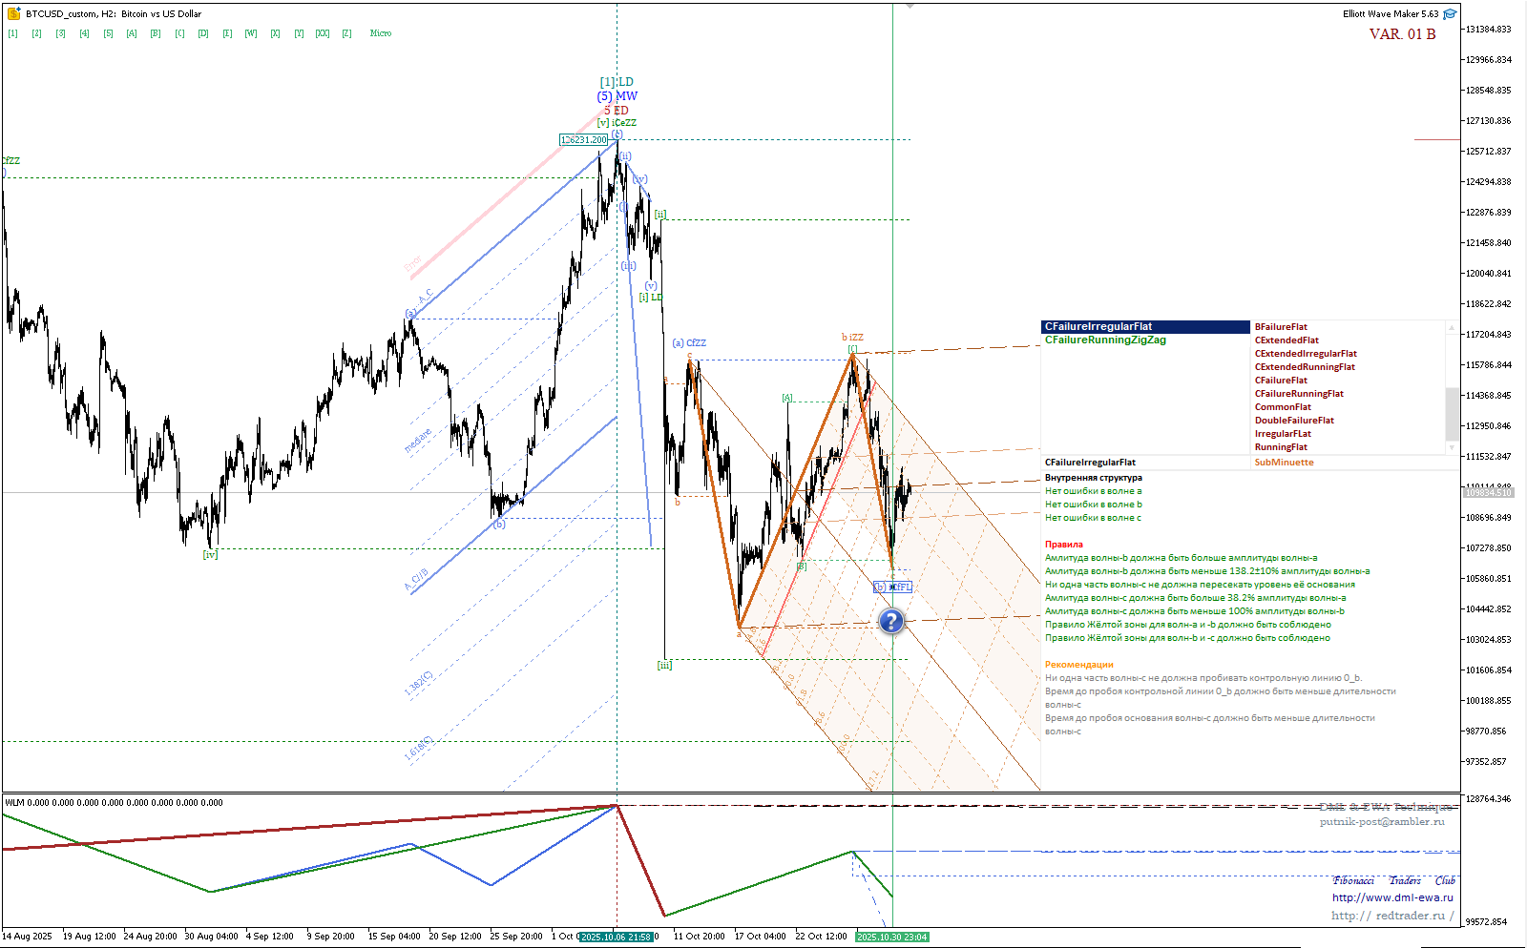Click the blue question mark help icon
Screen dimensions: 1527x948
[x=890, y=622]
